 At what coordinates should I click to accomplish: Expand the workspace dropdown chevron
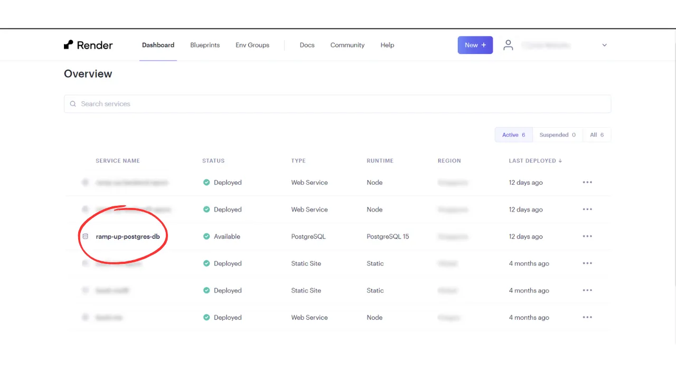pos(604,45)
